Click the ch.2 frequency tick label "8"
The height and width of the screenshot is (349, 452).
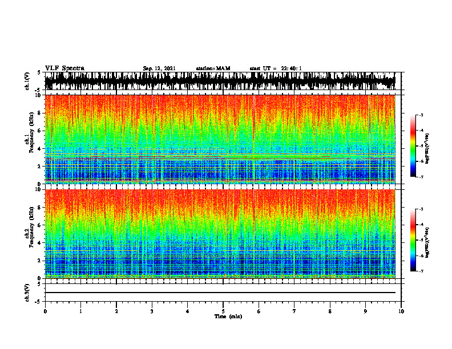(41, 208)
